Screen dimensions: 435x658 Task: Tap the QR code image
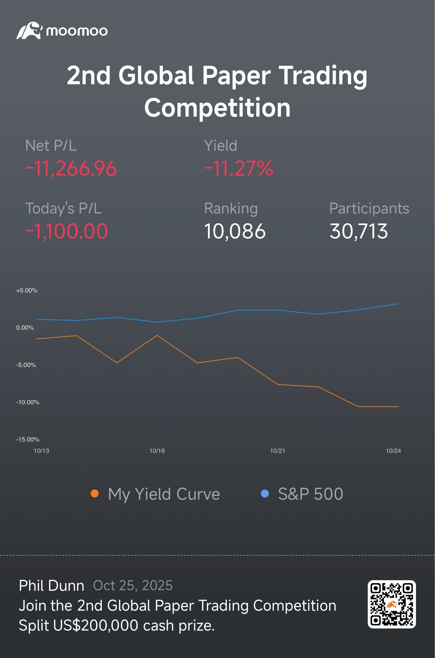391,604
